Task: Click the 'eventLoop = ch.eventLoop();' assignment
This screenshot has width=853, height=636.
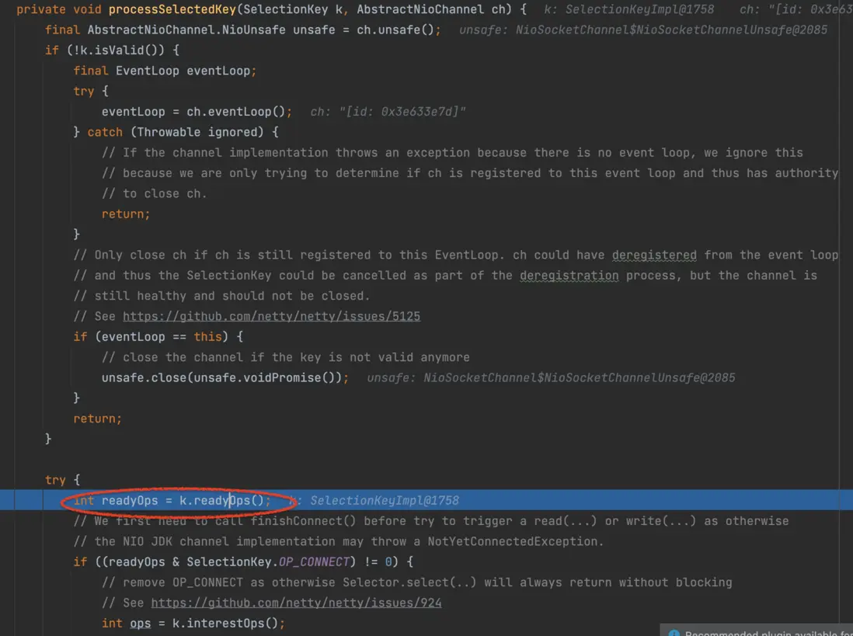Action: 197,112
